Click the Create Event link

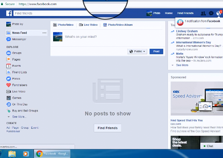point(35,128)
